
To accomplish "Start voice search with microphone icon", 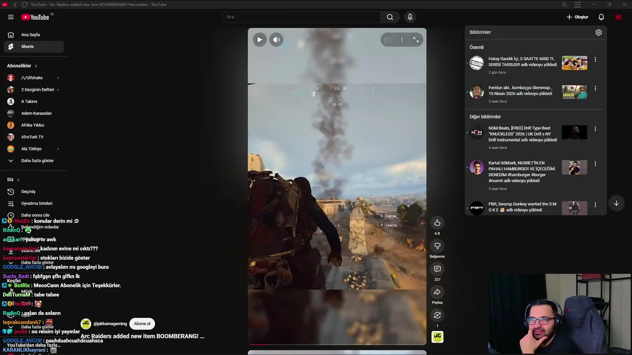I will (x=410, y=17).
